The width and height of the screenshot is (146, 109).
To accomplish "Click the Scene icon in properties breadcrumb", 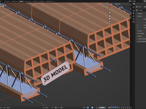I will (137, 7).
